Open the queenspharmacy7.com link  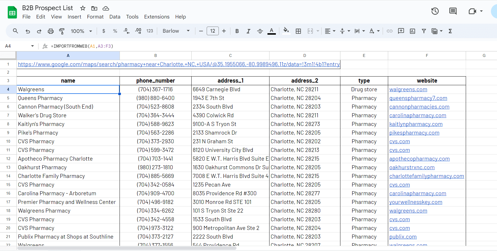418,98
